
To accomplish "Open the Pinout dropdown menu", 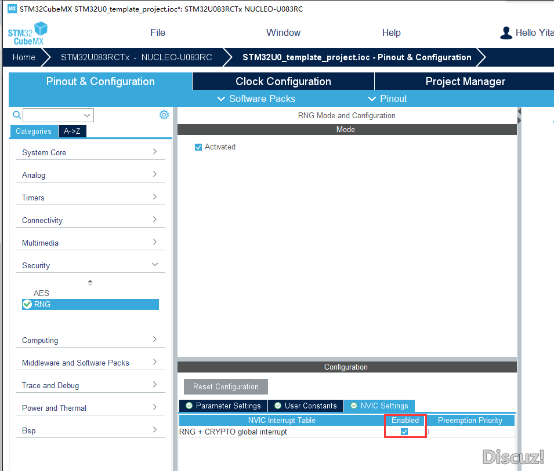I will pos(388,99).
